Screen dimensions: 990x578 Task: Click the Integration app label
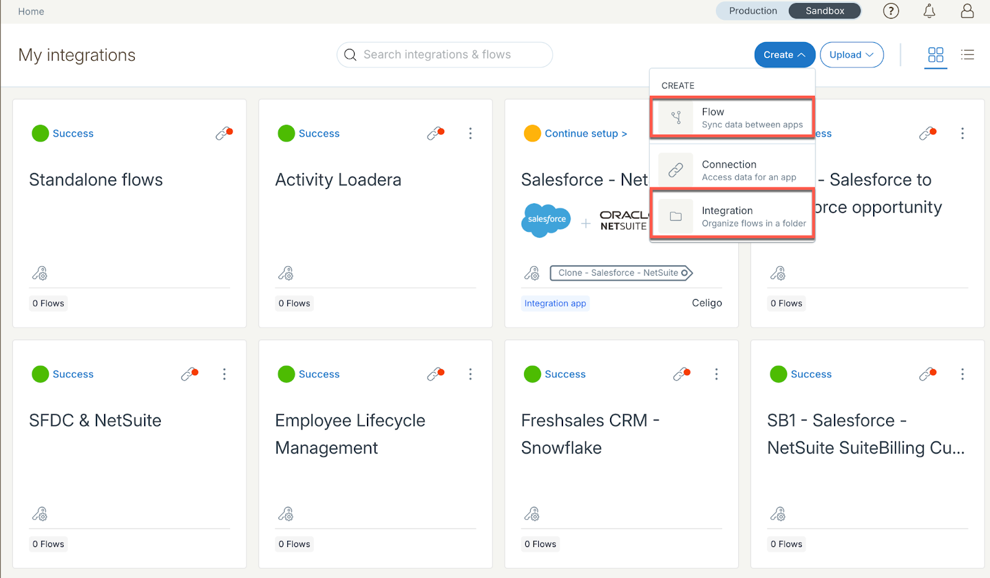tap(555, 303)
